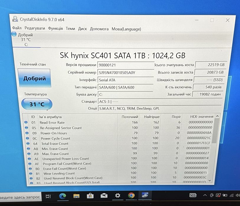Click the CrystalDiskInfo taskbar icon
Screen dimensions: 240x206
click(145, 195)
